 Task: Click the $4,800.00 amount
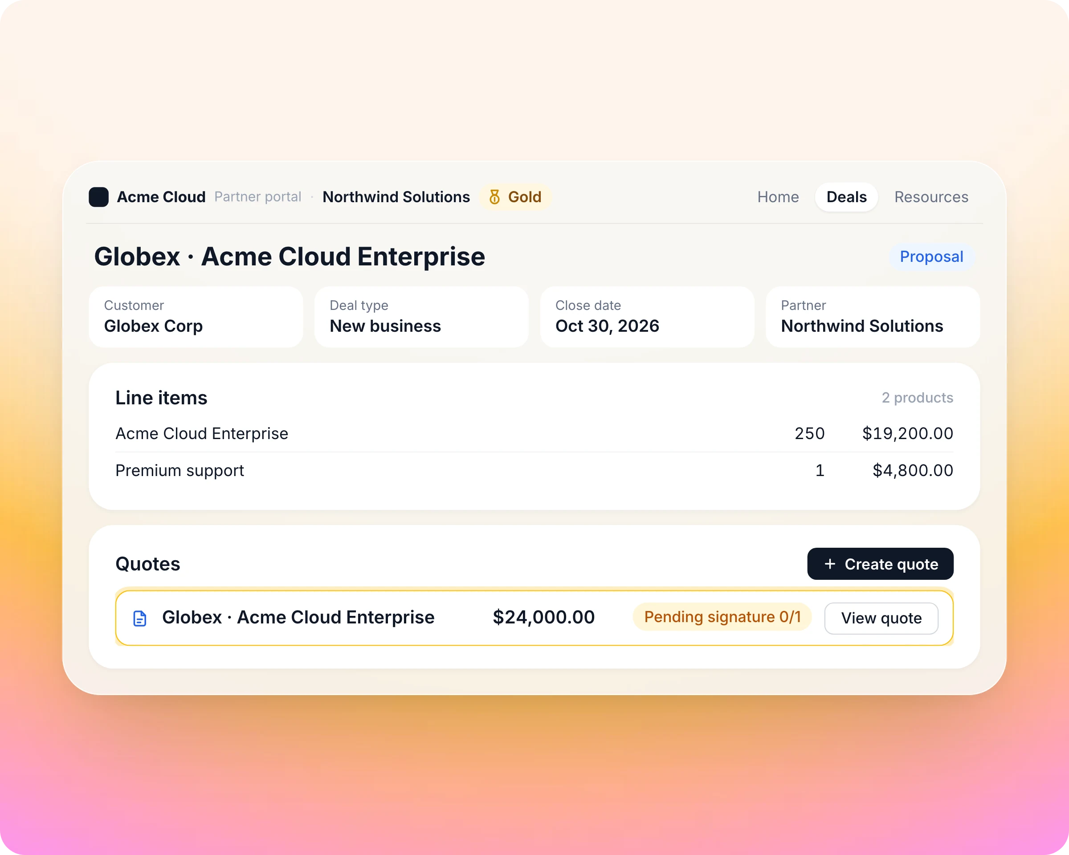[912, 470]
